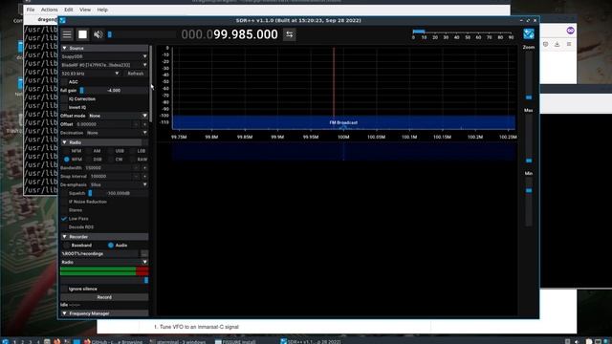Click the Record button
Image resolution: width=612 pixels, height=344 pixels.
click(104, 297)
